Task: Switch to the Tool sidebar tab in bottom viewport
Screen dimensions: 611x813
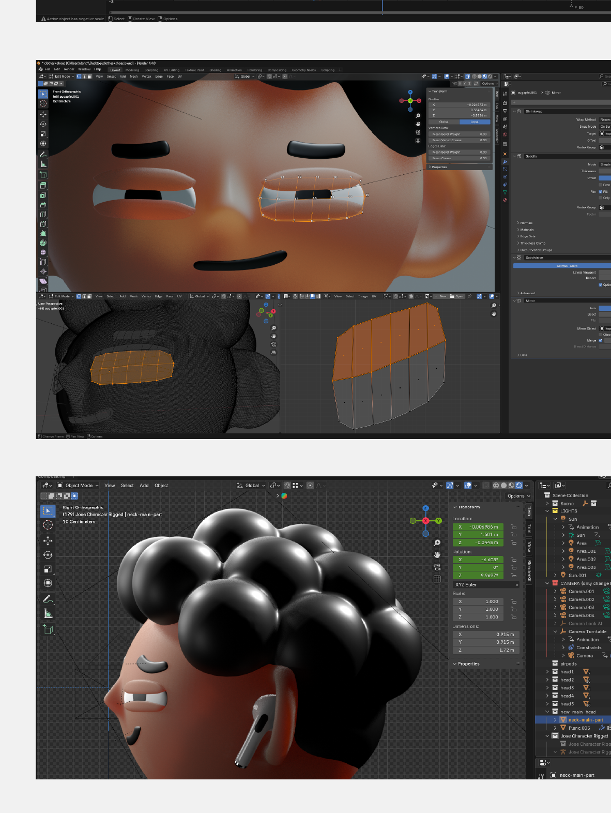Action: coord(528,529)
